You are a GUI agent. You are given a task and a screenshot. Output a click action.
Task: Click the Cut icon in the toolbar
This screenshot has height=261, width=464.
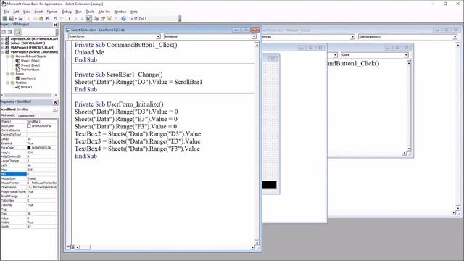[28, 19]
